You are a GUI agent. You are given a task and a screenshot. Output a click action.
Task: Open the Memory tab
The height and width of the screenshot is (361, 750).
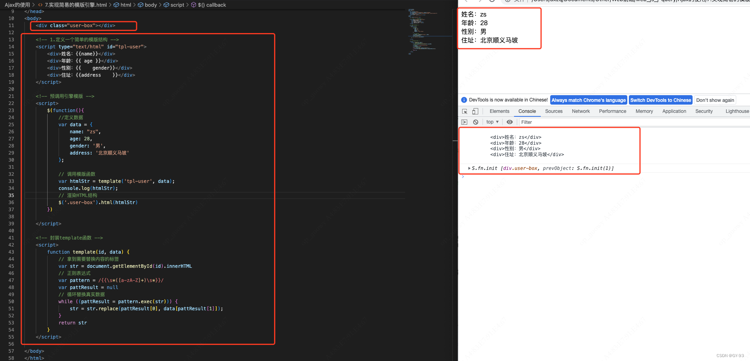(644, 111)
